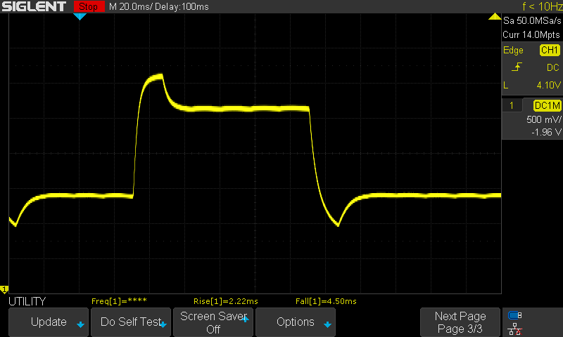Change the Screen Saver setting
Screen dimensions: 563x337
213,322
